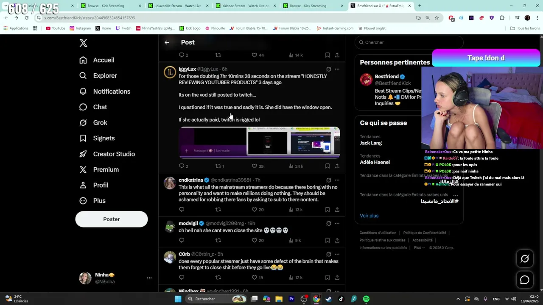This screenshot has height=305, width=543.
Task: Reply to cndkatrina's post
Action: click(x=182, y=209)
